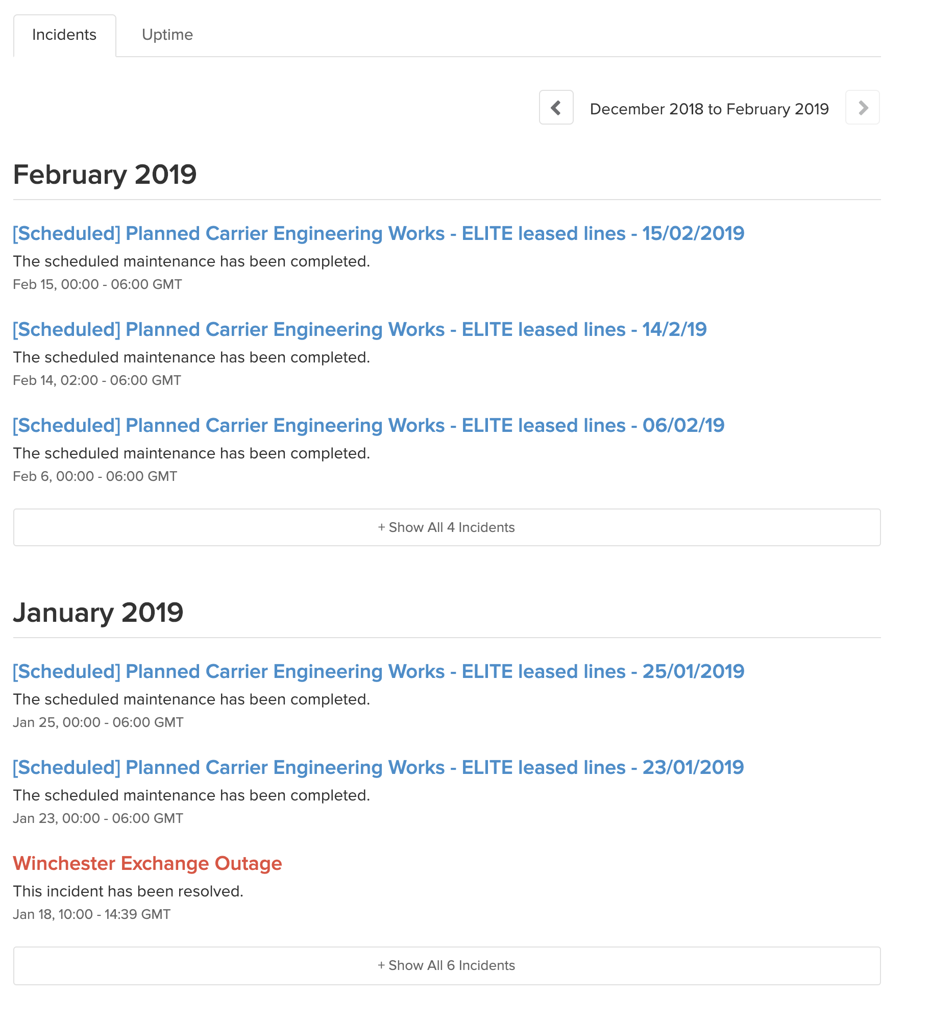Click completed status under 25/01/2019 maintenance

(x=191, y=699)
